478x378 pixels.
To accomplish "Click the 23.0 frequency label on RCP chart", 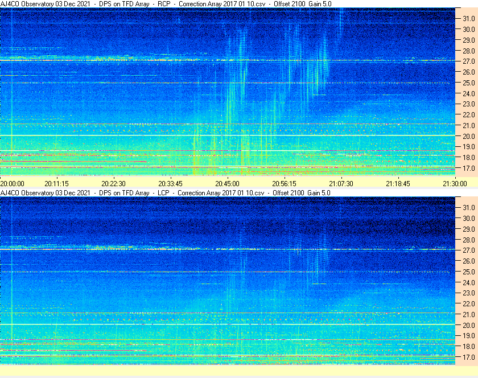I will pos(469,104).
